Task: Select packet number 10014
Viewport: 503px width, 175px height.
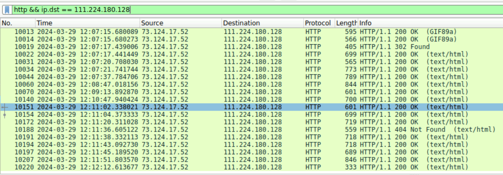Action: (x=252, y=40)
